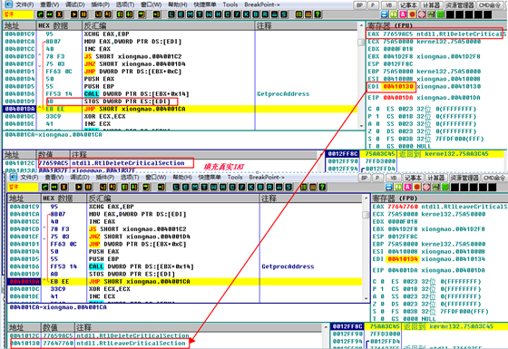Click Help question-mark icon in lower window
The height and width of the screenshot is (349, 508).
pos(322,187)
